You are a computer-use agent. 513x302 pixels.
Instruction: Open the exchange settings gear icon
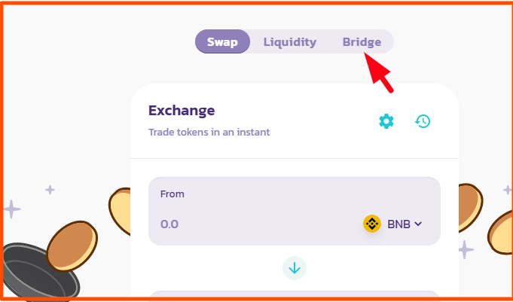[x=386, y=121]
